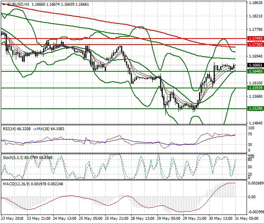The image size is (264, 223).
Task: Click the 23 May 21:00 time label
Action: [x=39, y=219]
